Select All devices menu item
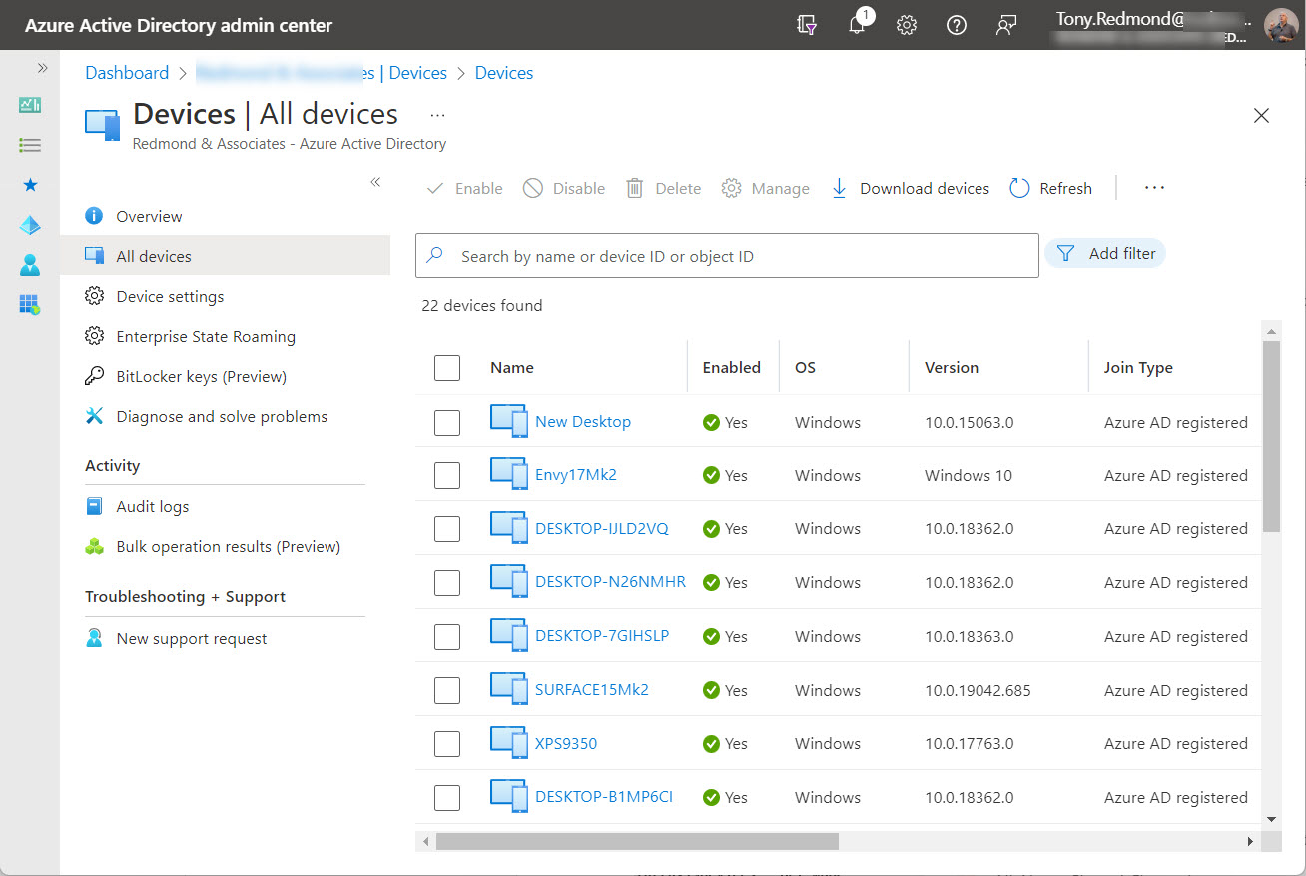This screenshot has width=1306, height=876. [x=225, y=256]
